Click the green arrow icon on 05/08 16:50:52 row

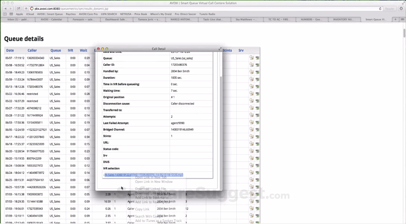[x=257, y=65]
